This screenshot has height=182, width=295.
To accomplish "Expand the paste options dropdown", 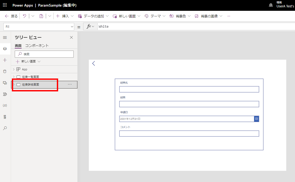I will [x=50, y=16].
